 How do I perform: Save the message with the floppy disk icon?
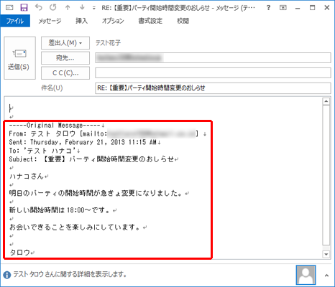coord(24,8)
